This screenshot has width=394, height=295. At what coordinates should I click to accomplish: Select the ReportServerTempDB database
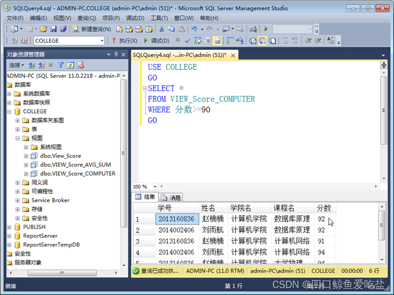coord(51,244)
